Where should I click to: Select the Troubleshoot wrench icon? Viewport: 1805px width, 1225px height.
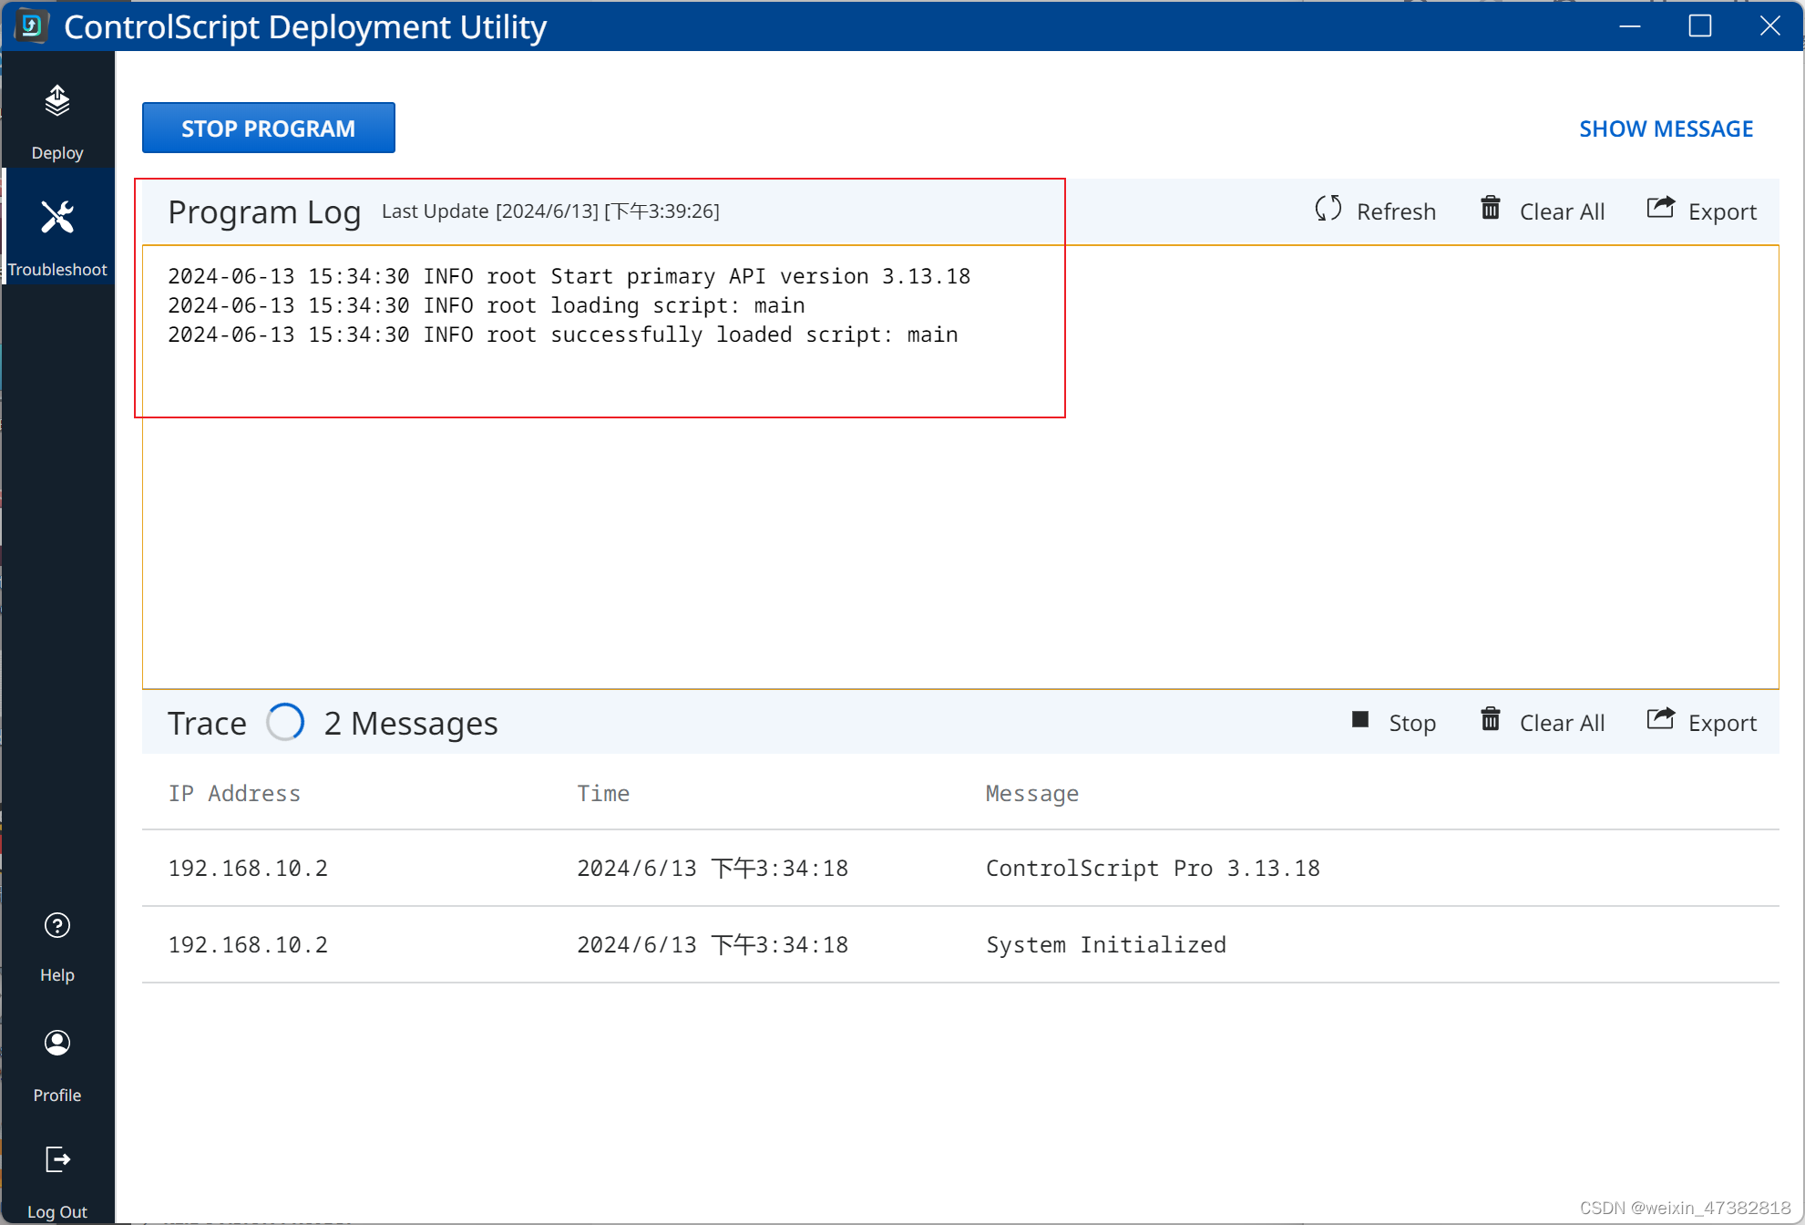point(57,218)
